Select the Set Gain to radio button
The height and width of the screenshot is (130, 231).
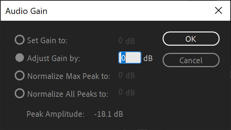coord(20,40)
